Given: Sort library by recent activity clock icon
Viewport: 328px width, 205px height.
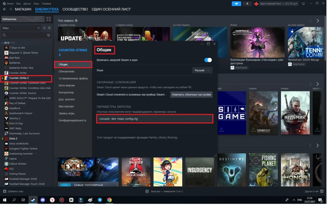Looking at the screenshot, I should click(x=44, y=28).
